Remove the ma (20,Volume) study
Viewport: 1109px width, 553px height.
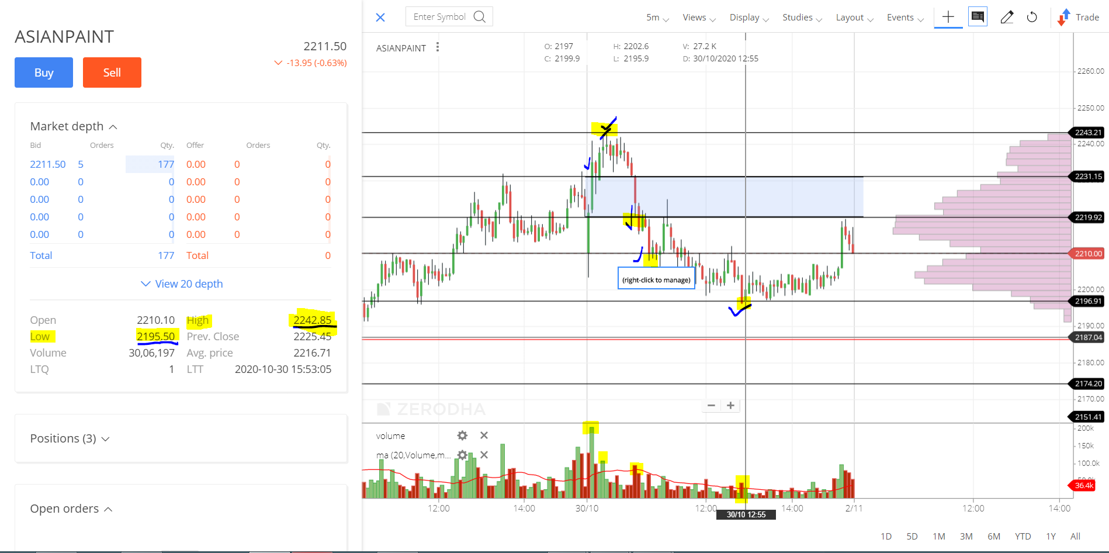484,455
